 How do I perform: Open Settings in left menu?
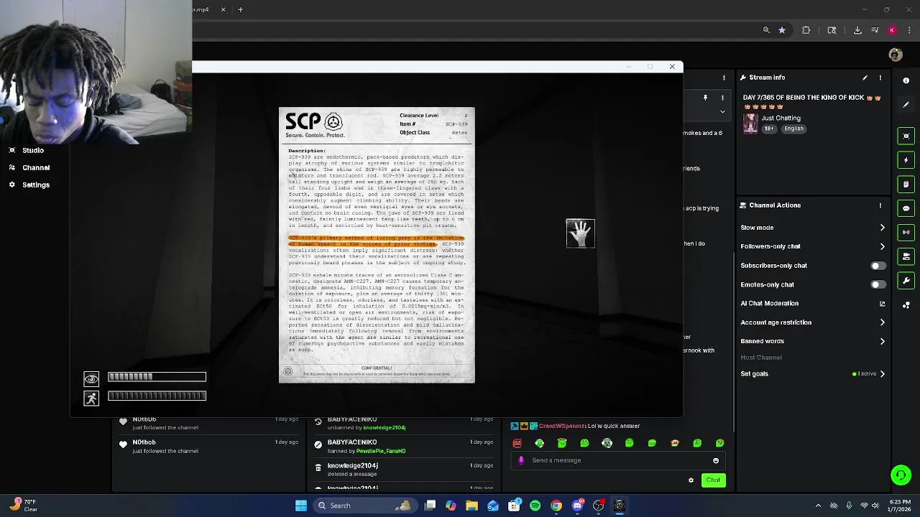tap(36, 185)
